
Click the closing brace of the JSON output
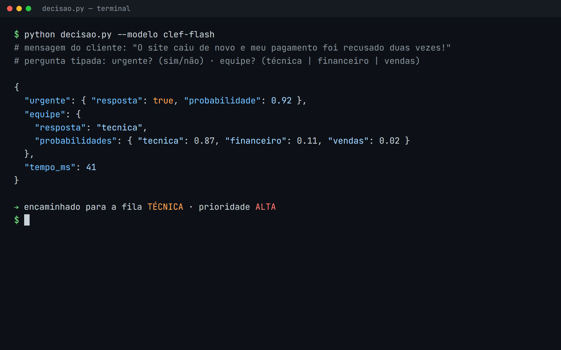point(17,180)
